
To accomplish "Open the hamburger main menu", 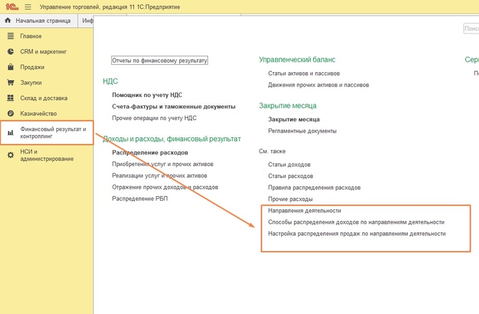I will click(x=28, y=7).
